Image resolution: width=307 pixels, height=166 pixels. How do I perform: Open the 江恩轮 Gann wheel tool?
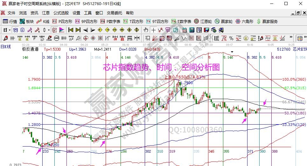click(203, 21)
